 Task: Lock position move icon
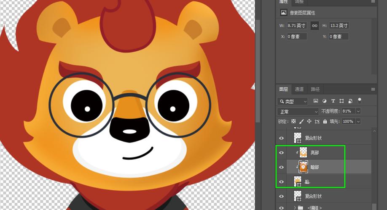309,121
